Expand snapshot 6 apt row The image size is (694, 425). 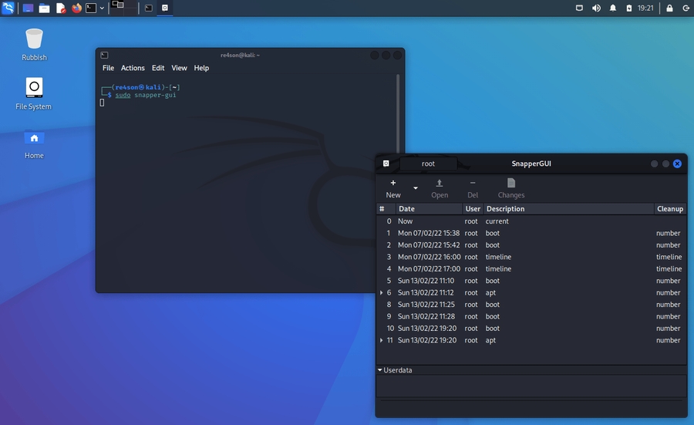(x=382, y=293)
